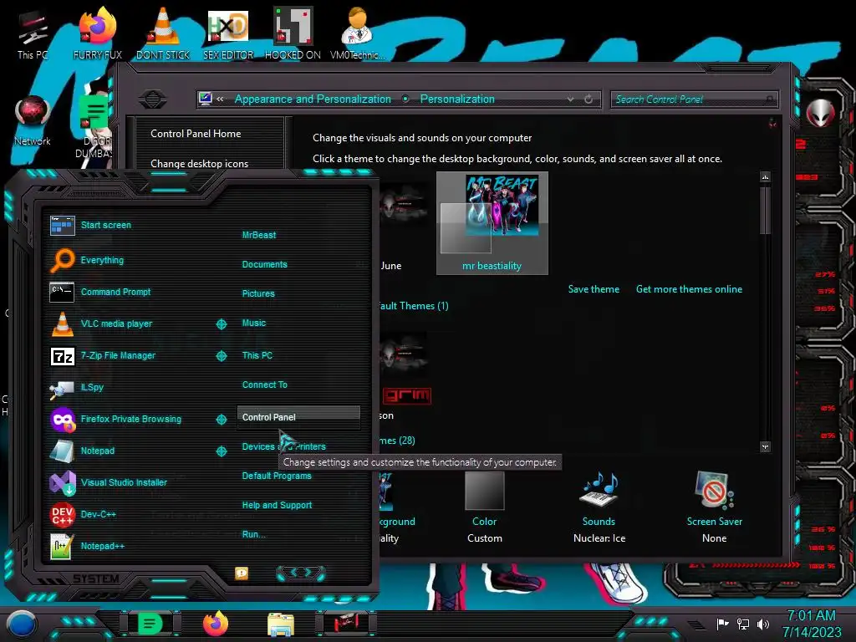Open the HOOKED ON desktop shortcut
This screenshot has width=856, height=642.
[x=293, y=34]
